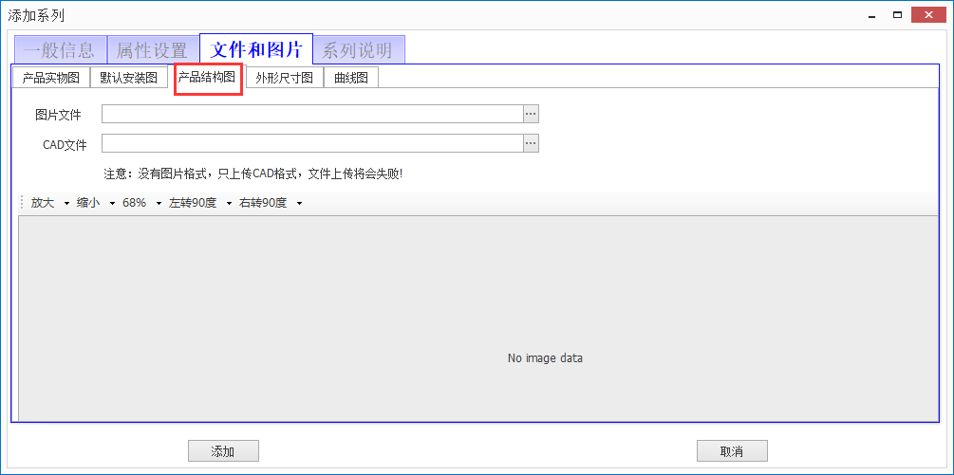Viewport: 954px width, 475px height.
Task: Click the 68% zoom level item
Action: [x=135, y=203]
